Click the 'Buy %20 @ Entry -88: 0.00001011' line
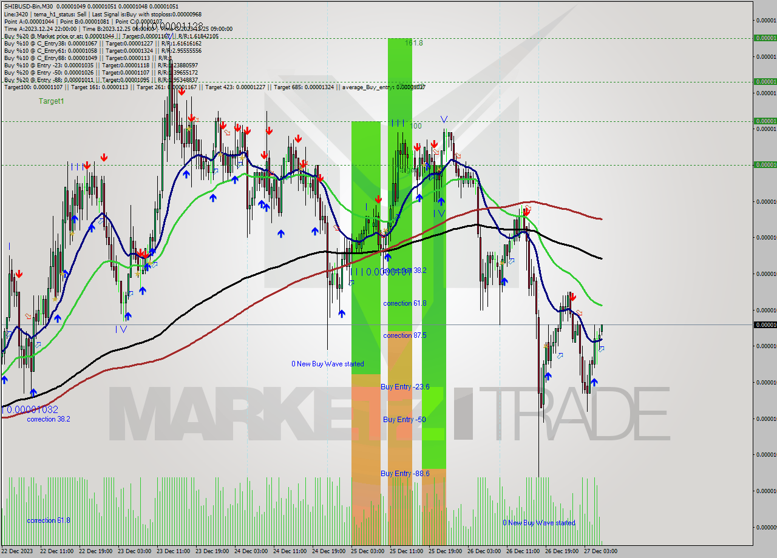Image resolution: width=777 pixels, height=558 pixels. 49,80
